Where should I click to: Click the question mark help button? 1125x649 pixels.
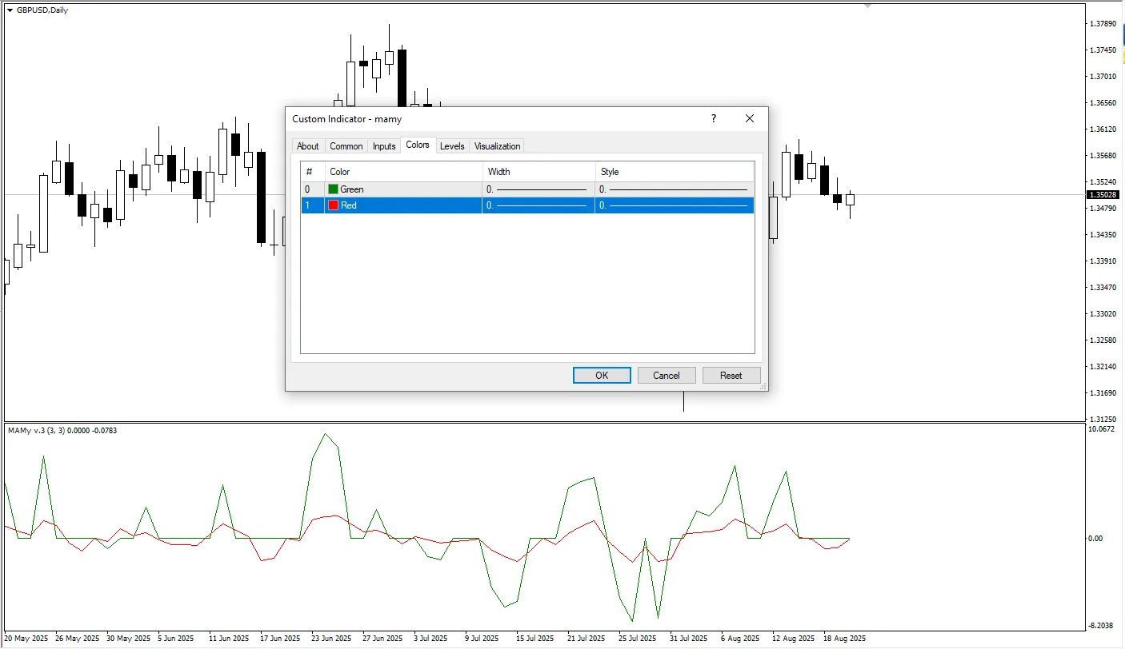click(x=713, y=118)
